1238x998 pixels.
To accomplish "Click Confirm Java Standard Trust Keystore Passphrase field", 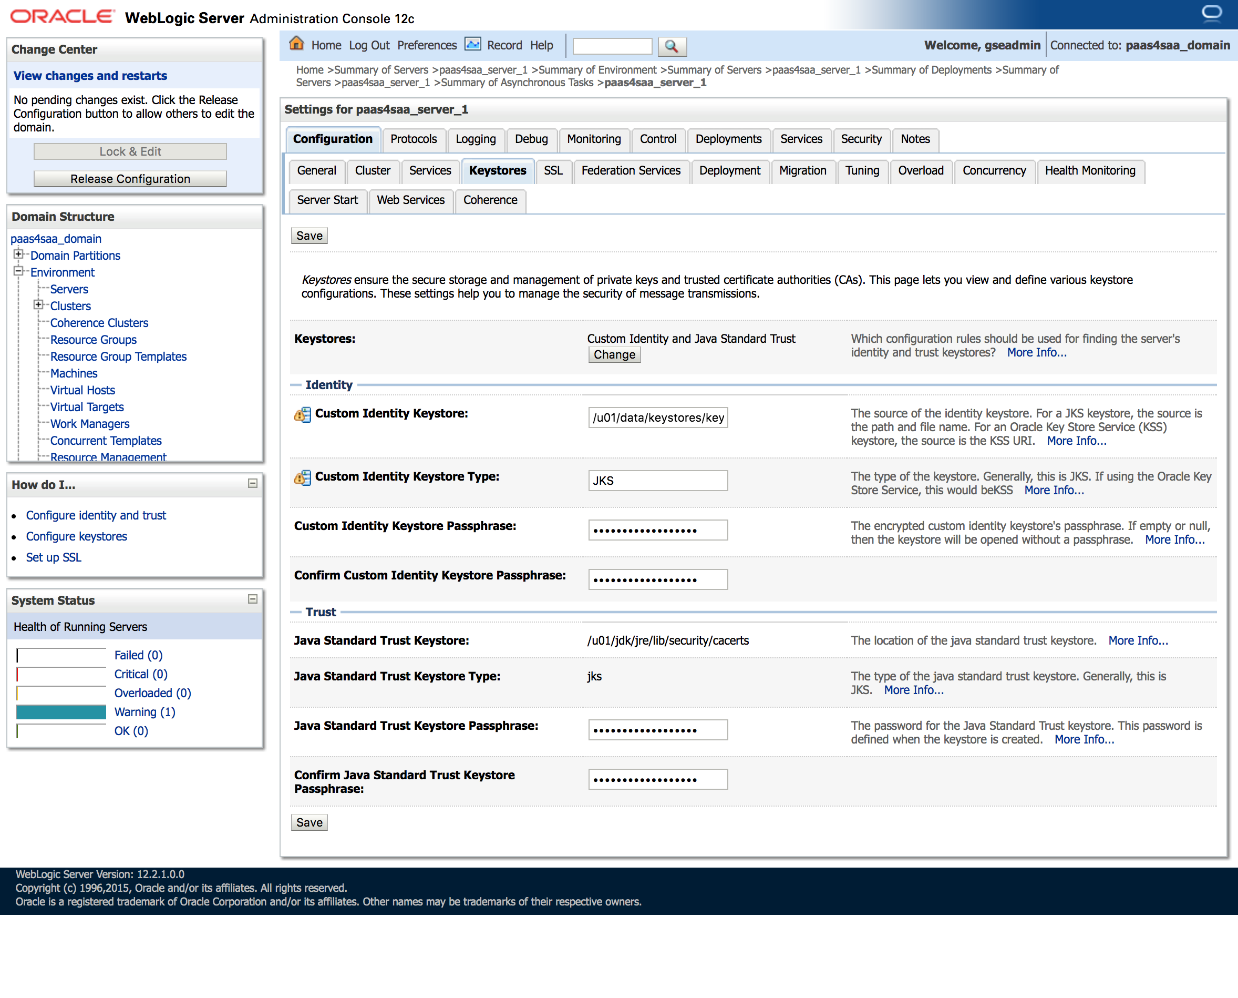I will [658, 780].
